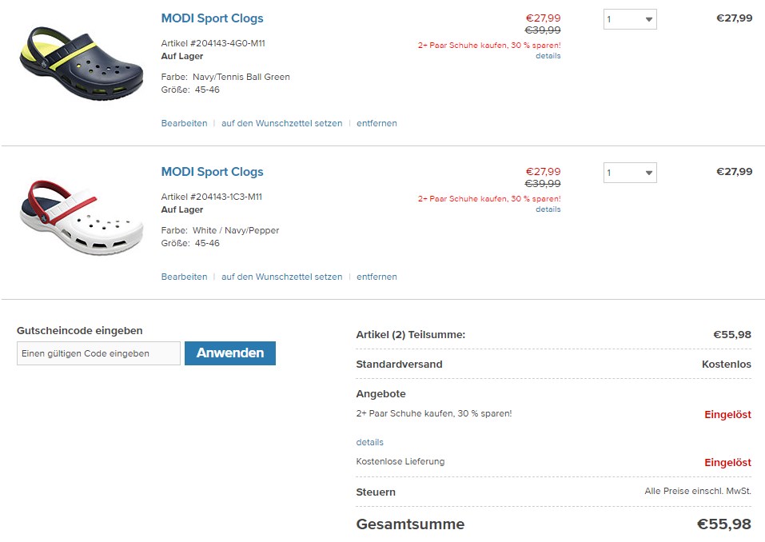Image resolution: width=765 pixels, height=542 pixels.
Task: Click Bearbeiten for the Navy/Tennis Ball Green clogs
Action: point(184,123)
